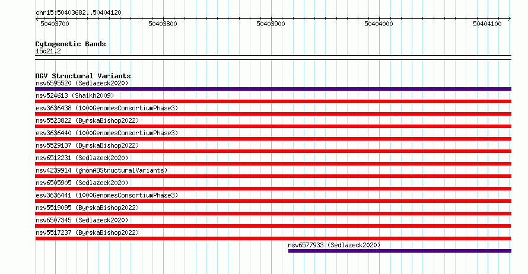Click the ruler's right arrow end
Image resolution: width=528 pixels, height=274 pixels.
[x=510, y=19]
